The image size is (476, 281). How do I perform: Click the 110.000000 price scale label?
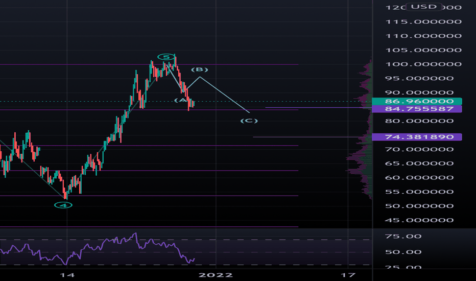coord(423,36)
